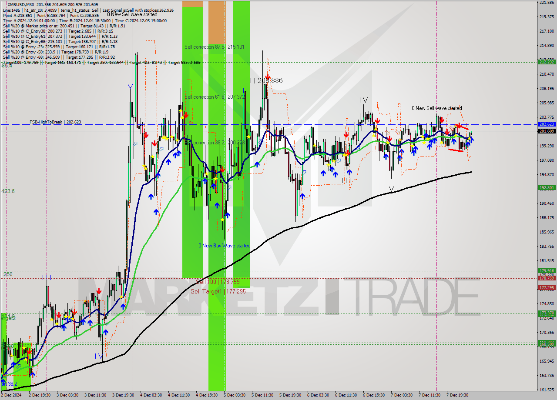This screenshot has height=400, width=557.
Task: Click the green 212.222 price tag
Action: (547, 62)
